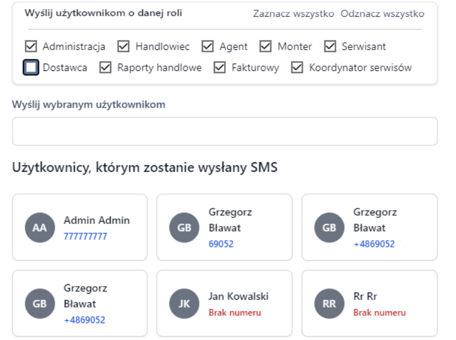Select the Brak numeru label under Rr Rr
The image size is (456, 340).
click(379, 312)
